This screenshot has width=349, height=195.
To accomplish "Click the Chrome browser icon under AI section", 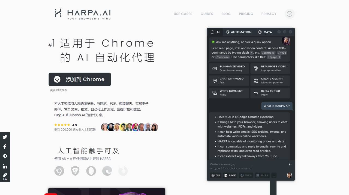I will point(59,171).
